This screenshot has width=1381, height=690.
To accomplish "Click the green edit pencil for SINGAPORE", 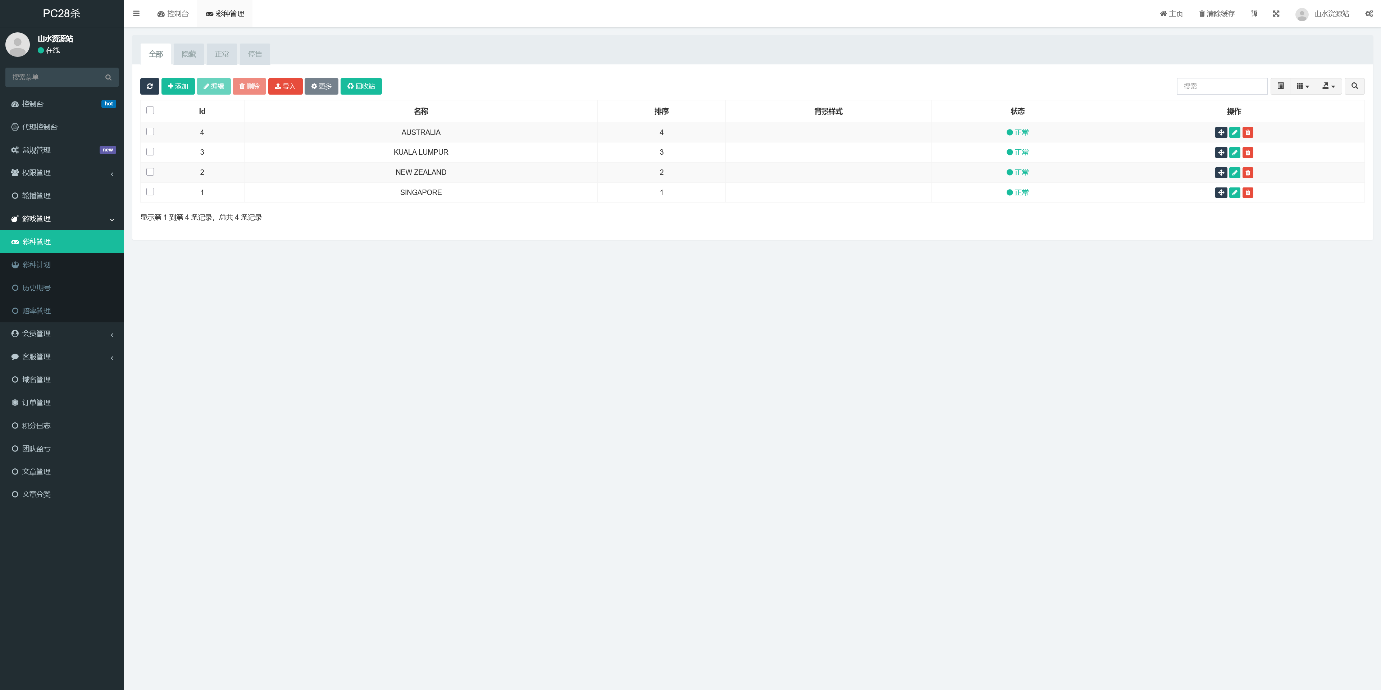I will pos(1234,192).
